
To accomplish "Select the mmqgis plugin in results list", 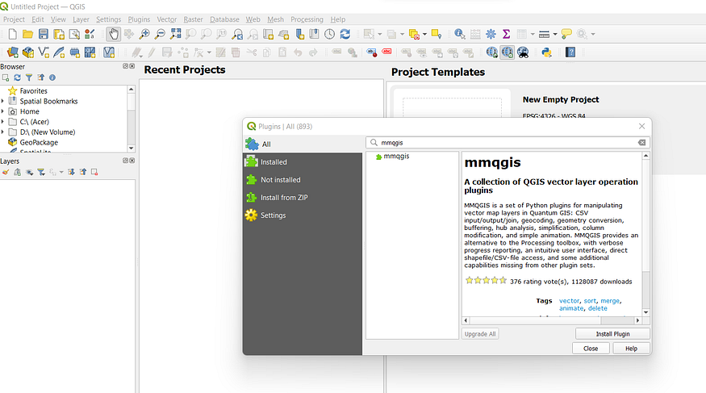I will click(396, 157).
